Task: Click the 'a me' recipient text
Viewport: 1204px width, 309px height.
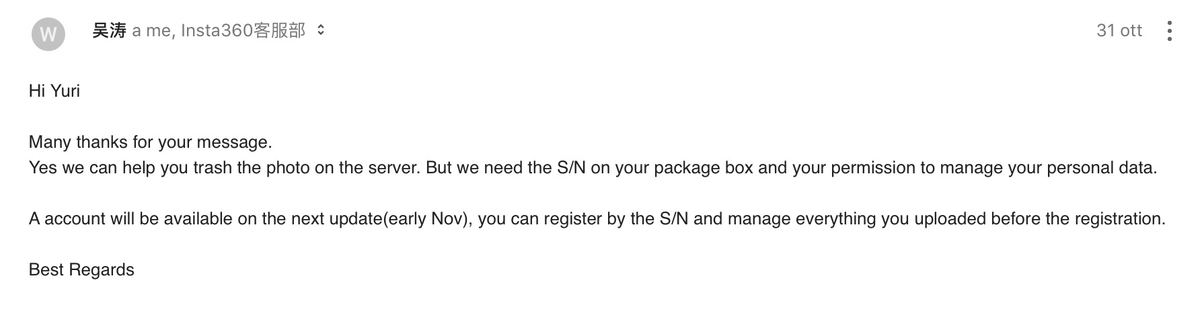Action: (x=151, y=30)
